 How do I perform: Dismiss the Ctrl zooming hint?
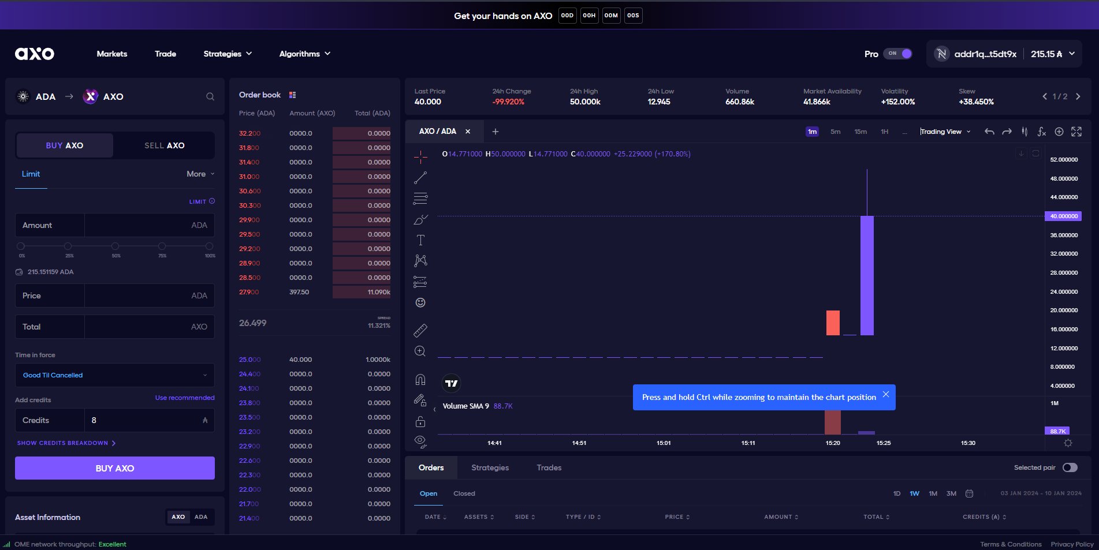[885, 394]
